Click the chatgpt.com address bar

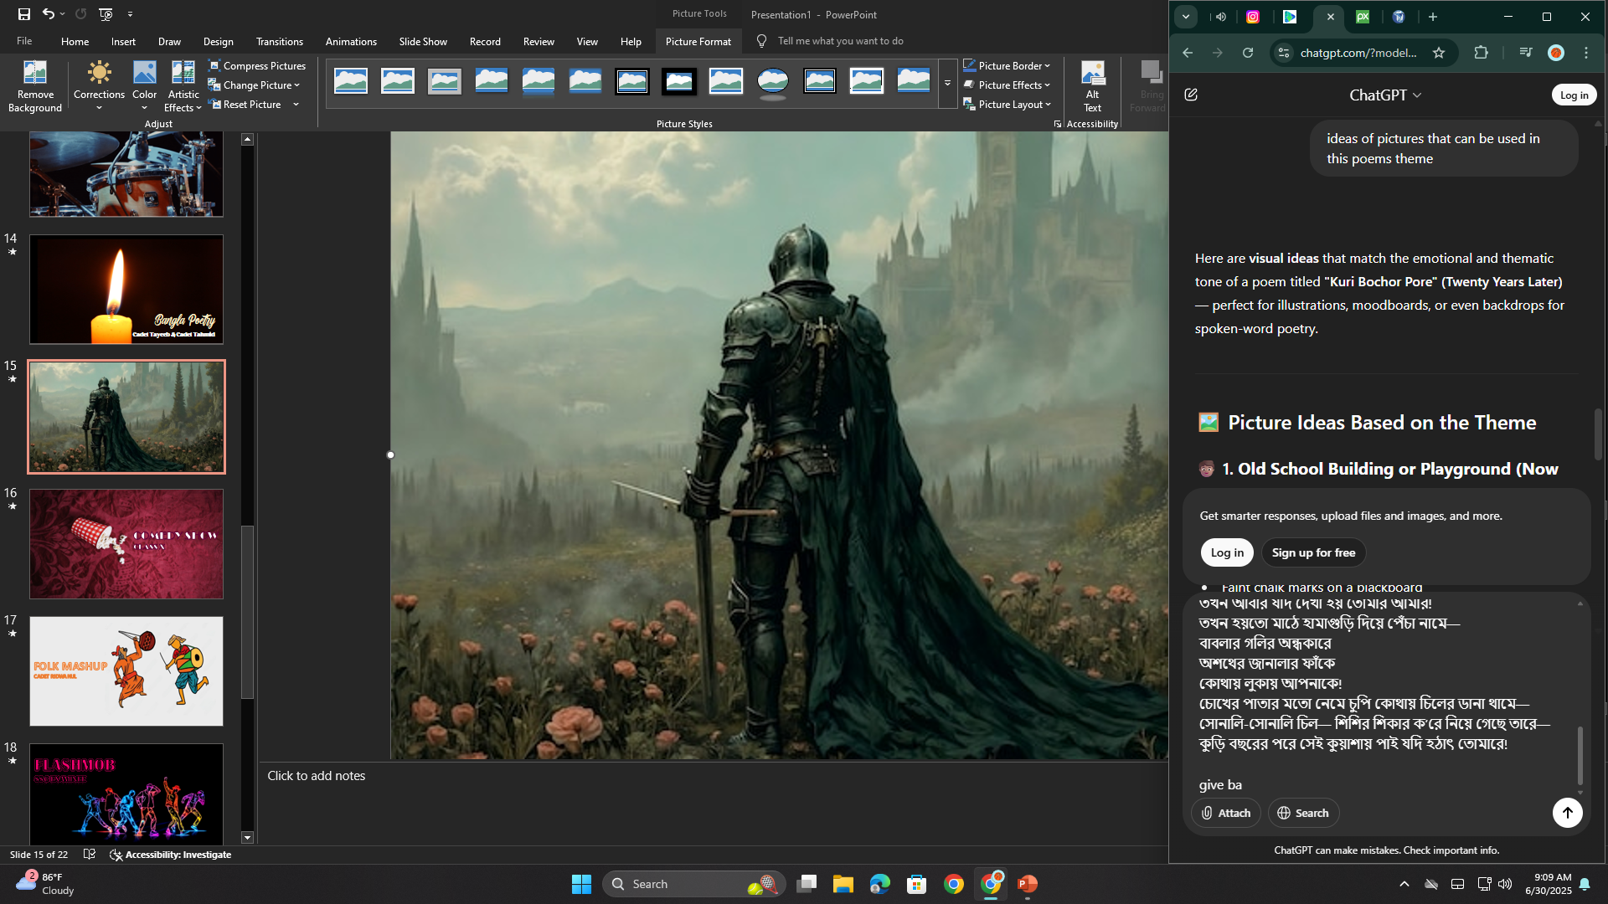(x=1358, y=53)
